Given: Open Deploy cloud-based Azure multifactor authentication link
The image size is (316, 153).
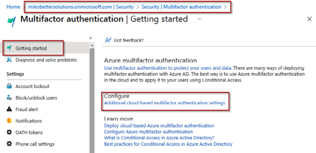Looking at the screenshot, I should click(159, 126).
